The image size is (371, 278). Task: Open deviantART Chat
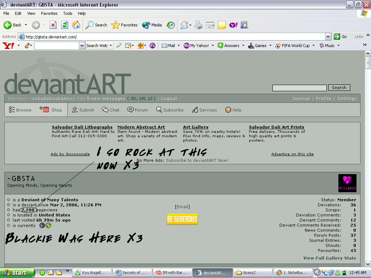(x=111, y=110)
